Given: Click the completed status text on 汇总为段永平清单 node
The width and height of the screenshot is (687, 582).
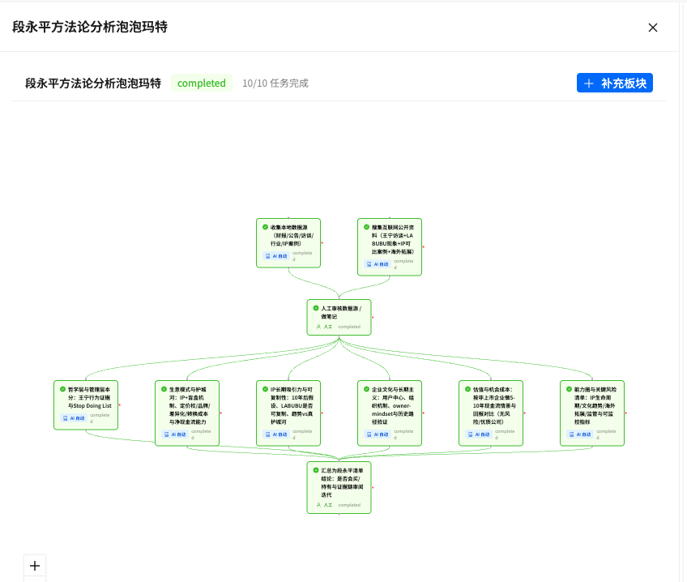Looking at the screenshot, I should [x=349, y=505].
